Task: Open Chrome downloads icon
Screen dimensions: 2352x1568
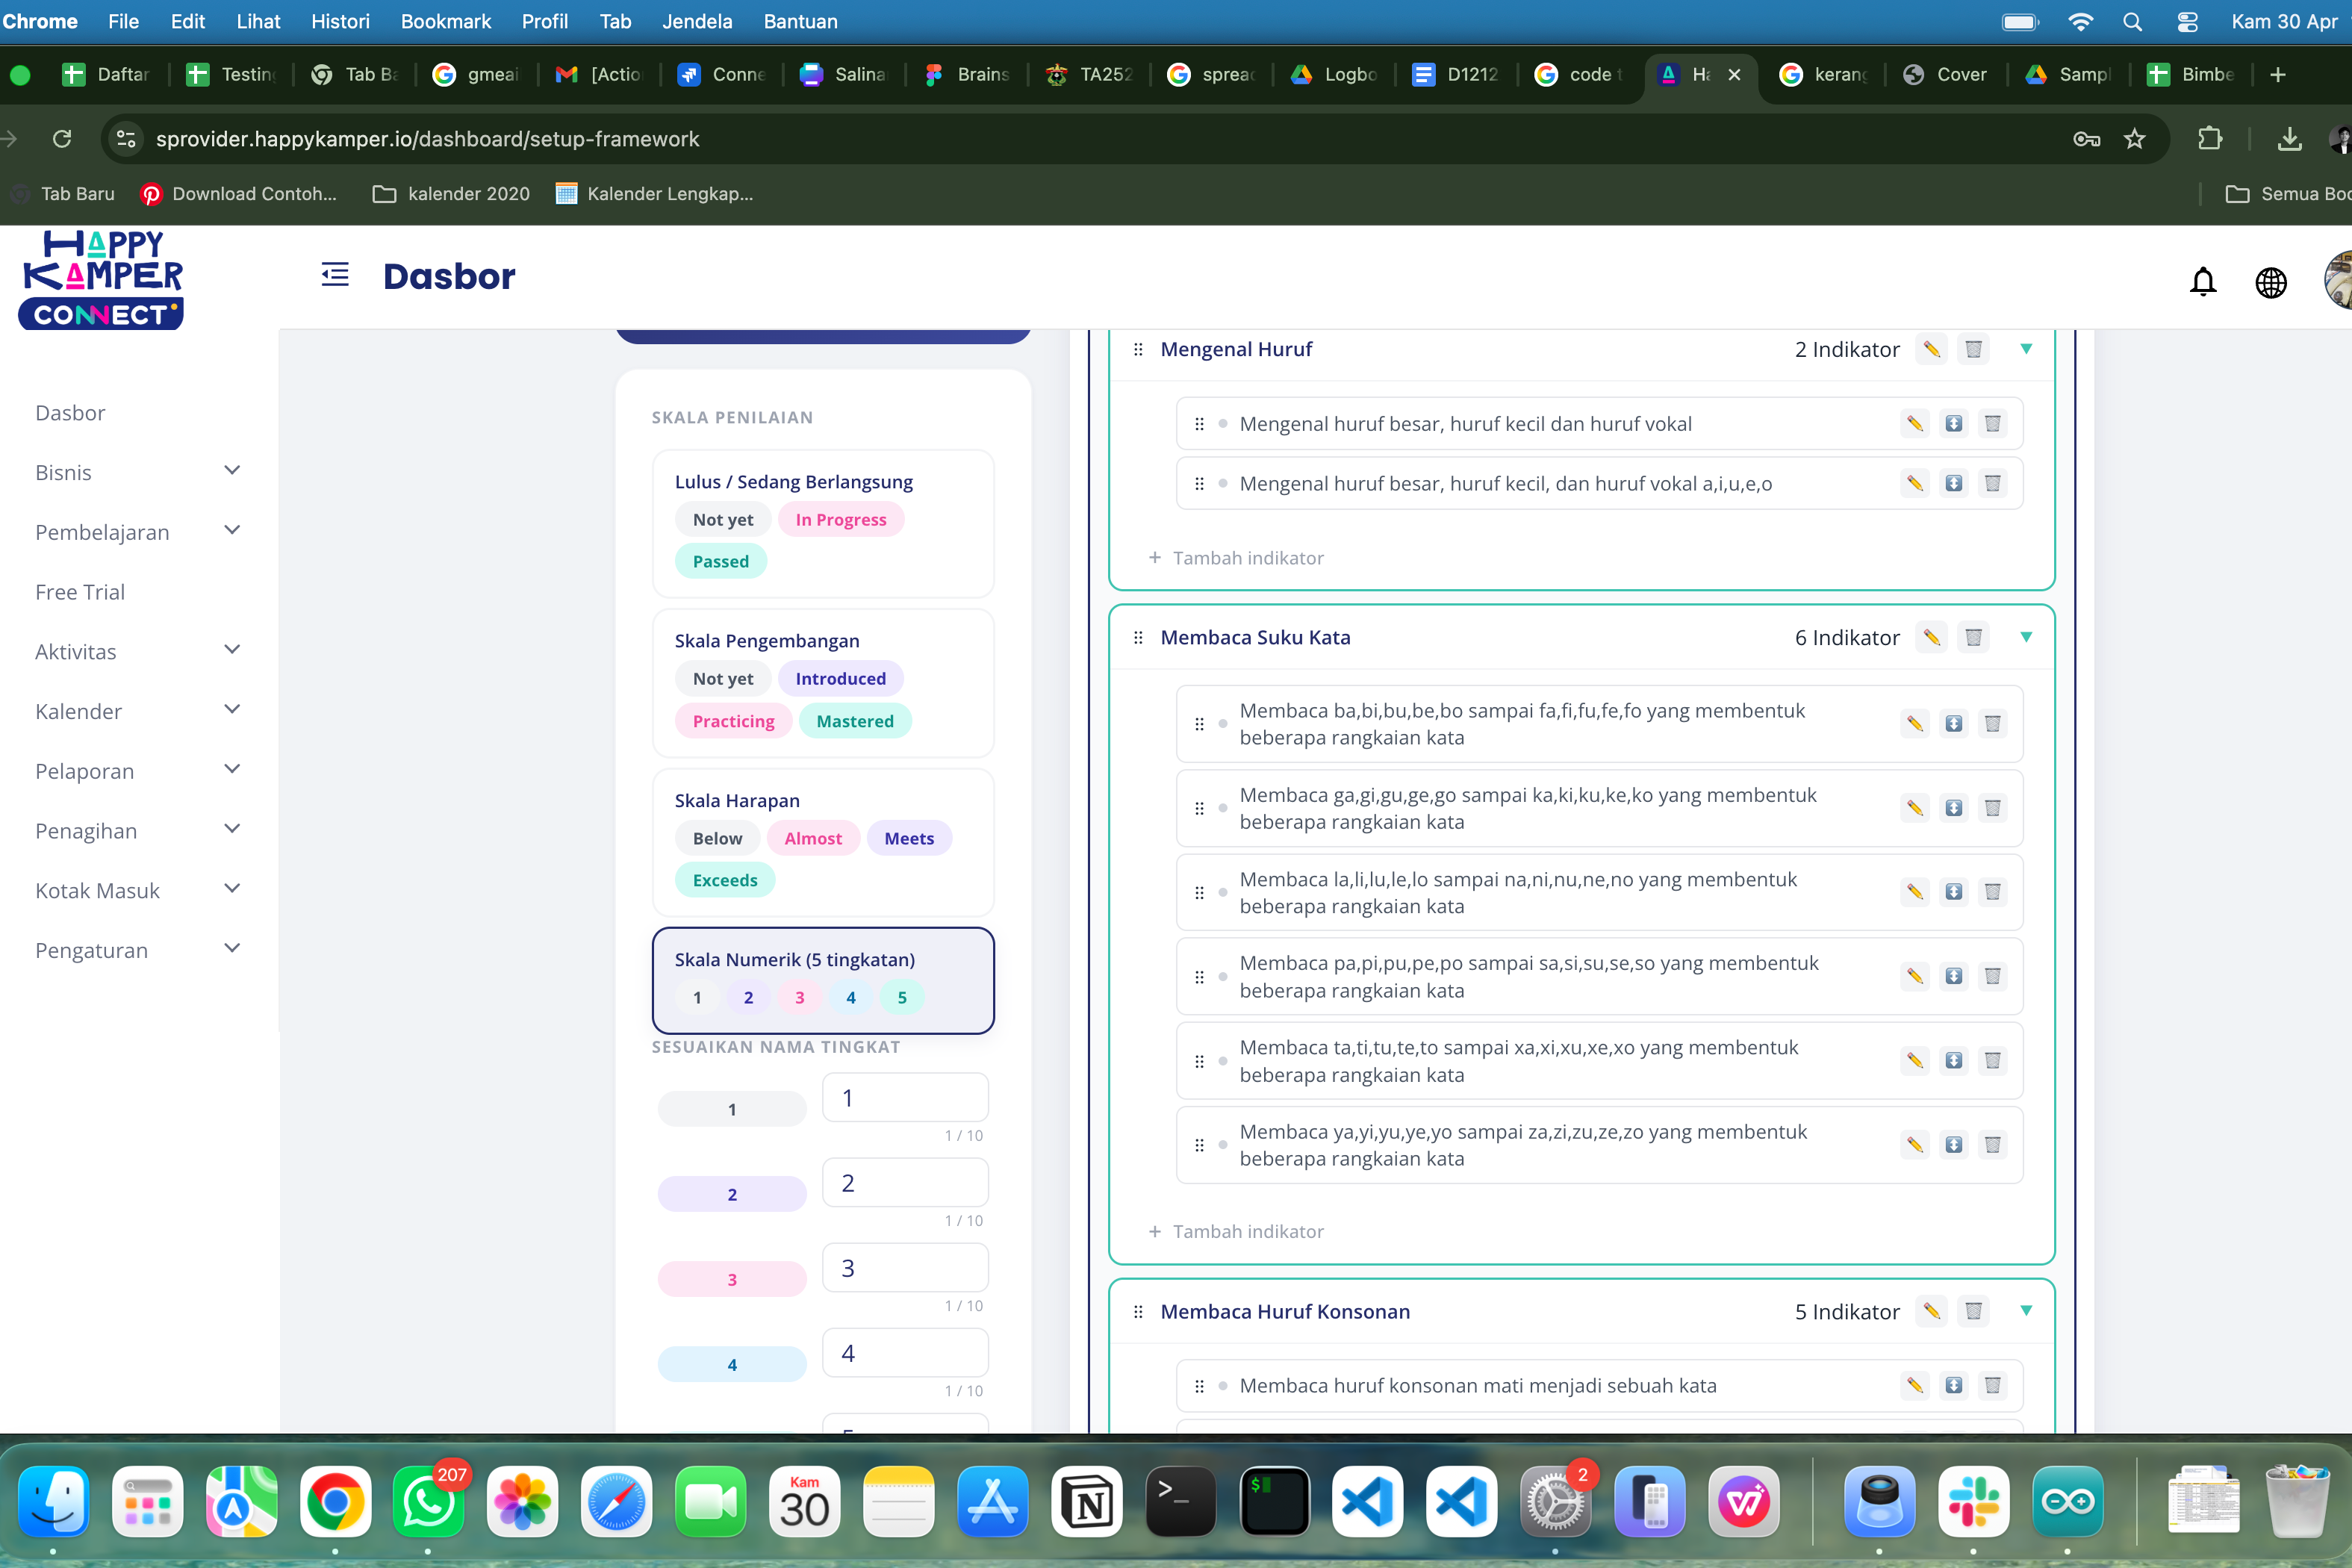Action: 2289,139
